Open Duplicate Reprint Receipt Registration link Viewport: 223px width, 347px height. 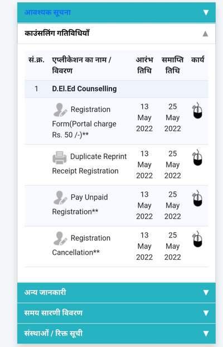point(89,164)
